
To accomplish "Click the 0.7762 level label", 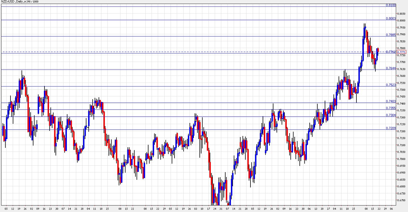I will [391, 52].
